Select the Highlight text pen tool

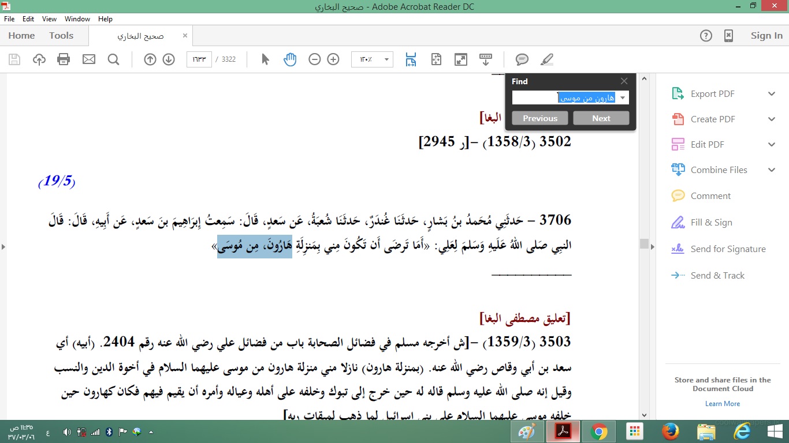click(x=546, y=59)
